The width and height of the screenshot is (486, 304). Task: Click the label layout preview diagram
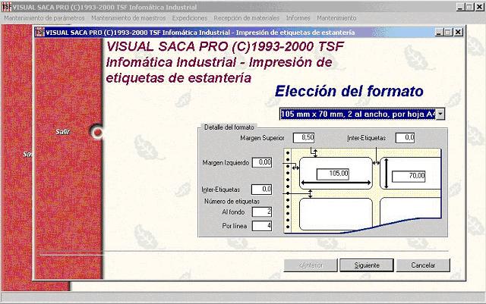coord(363,191)
